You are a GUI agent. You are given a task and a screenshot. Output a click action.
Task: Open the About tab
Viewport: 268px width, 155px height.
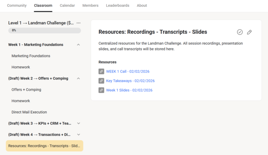click(142, 6)
